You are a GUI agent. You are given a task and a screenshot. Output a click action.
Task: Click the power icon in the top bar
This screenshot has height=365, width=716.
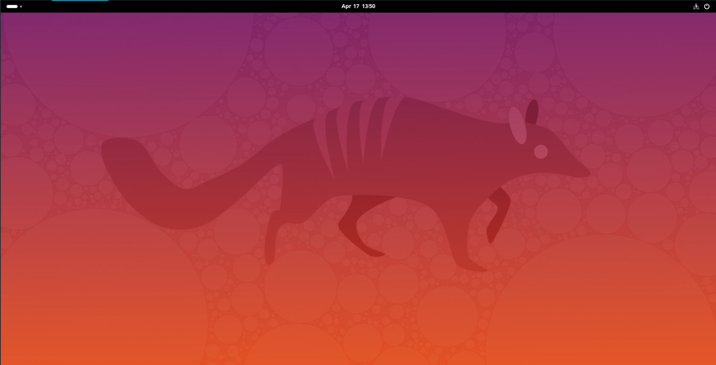707,6
